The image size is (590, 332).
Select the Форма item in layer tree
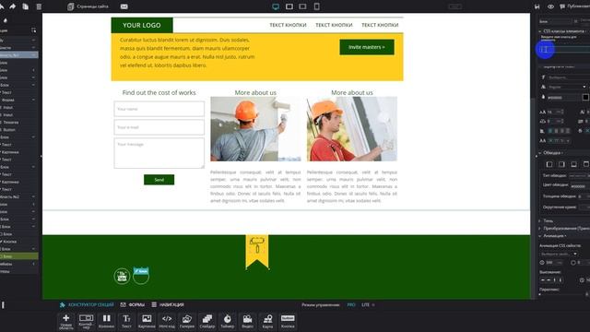click(x=8, y=100)
